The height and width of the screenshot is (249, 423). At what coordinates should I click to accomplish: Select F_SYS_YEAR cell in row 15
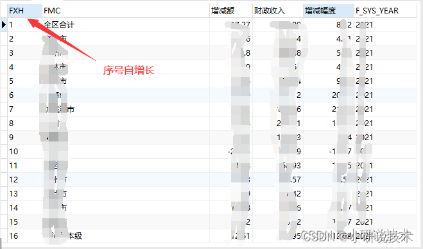pos(386,221)
